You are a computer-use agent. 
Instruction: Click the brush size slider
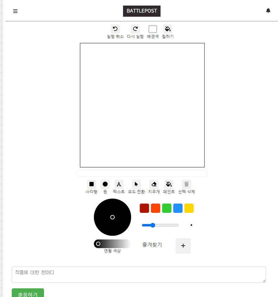(x=160, y=225)
